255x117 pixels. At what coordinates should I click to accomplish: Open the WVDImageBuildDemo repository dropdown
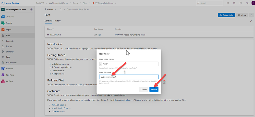tap(104, 3)
